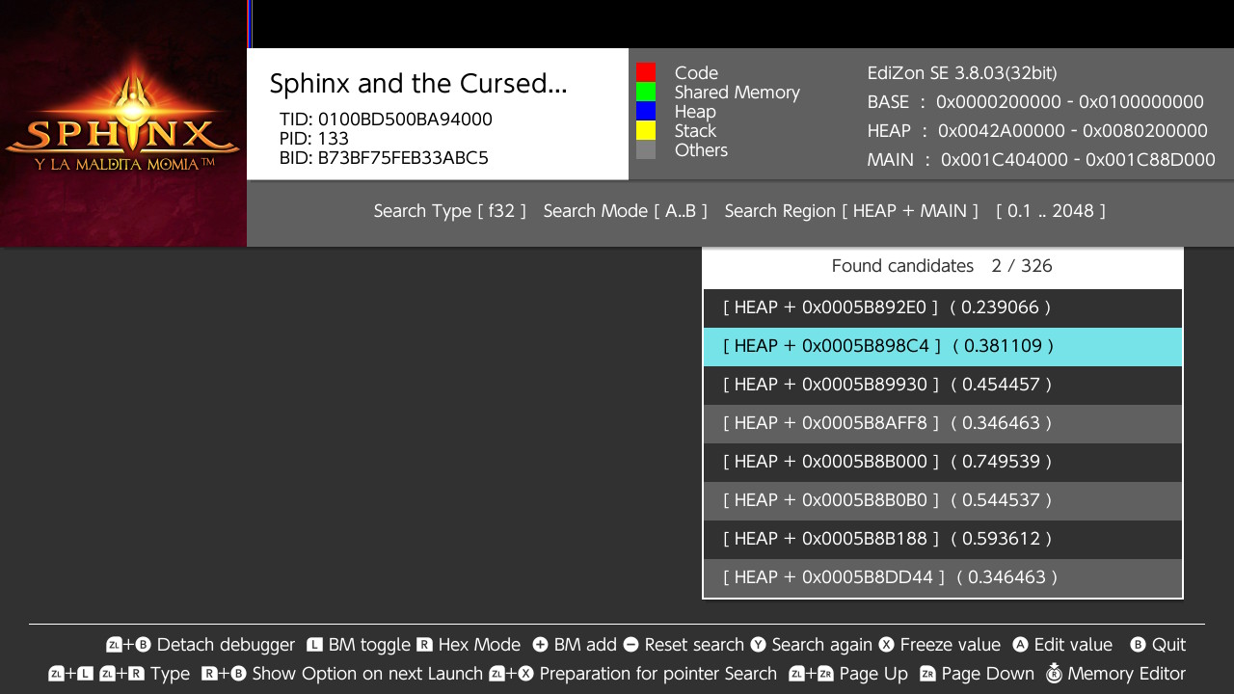Click the R button glyph beside Hex Mode
Viewport: 1234px width, 694px height.
424,645
